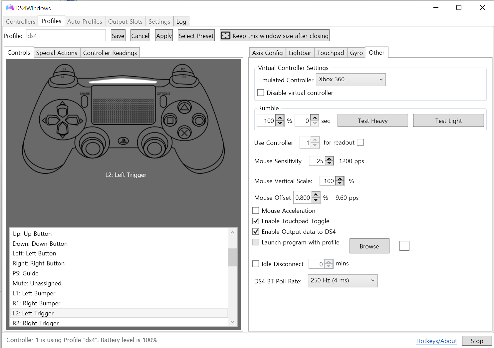
Task: Click the D-pad Right on controller diagram
Action: 73,120
